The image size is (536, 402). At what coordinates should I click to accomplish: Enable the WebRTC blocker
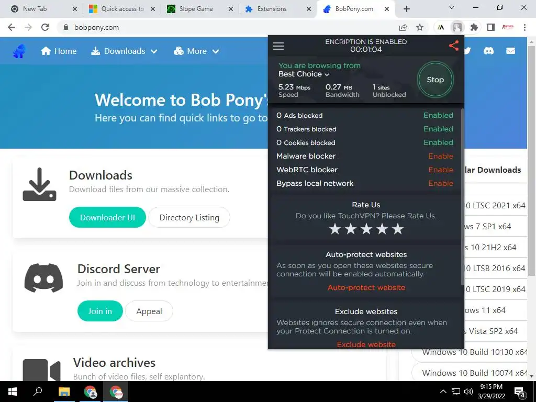click(441, 170)
